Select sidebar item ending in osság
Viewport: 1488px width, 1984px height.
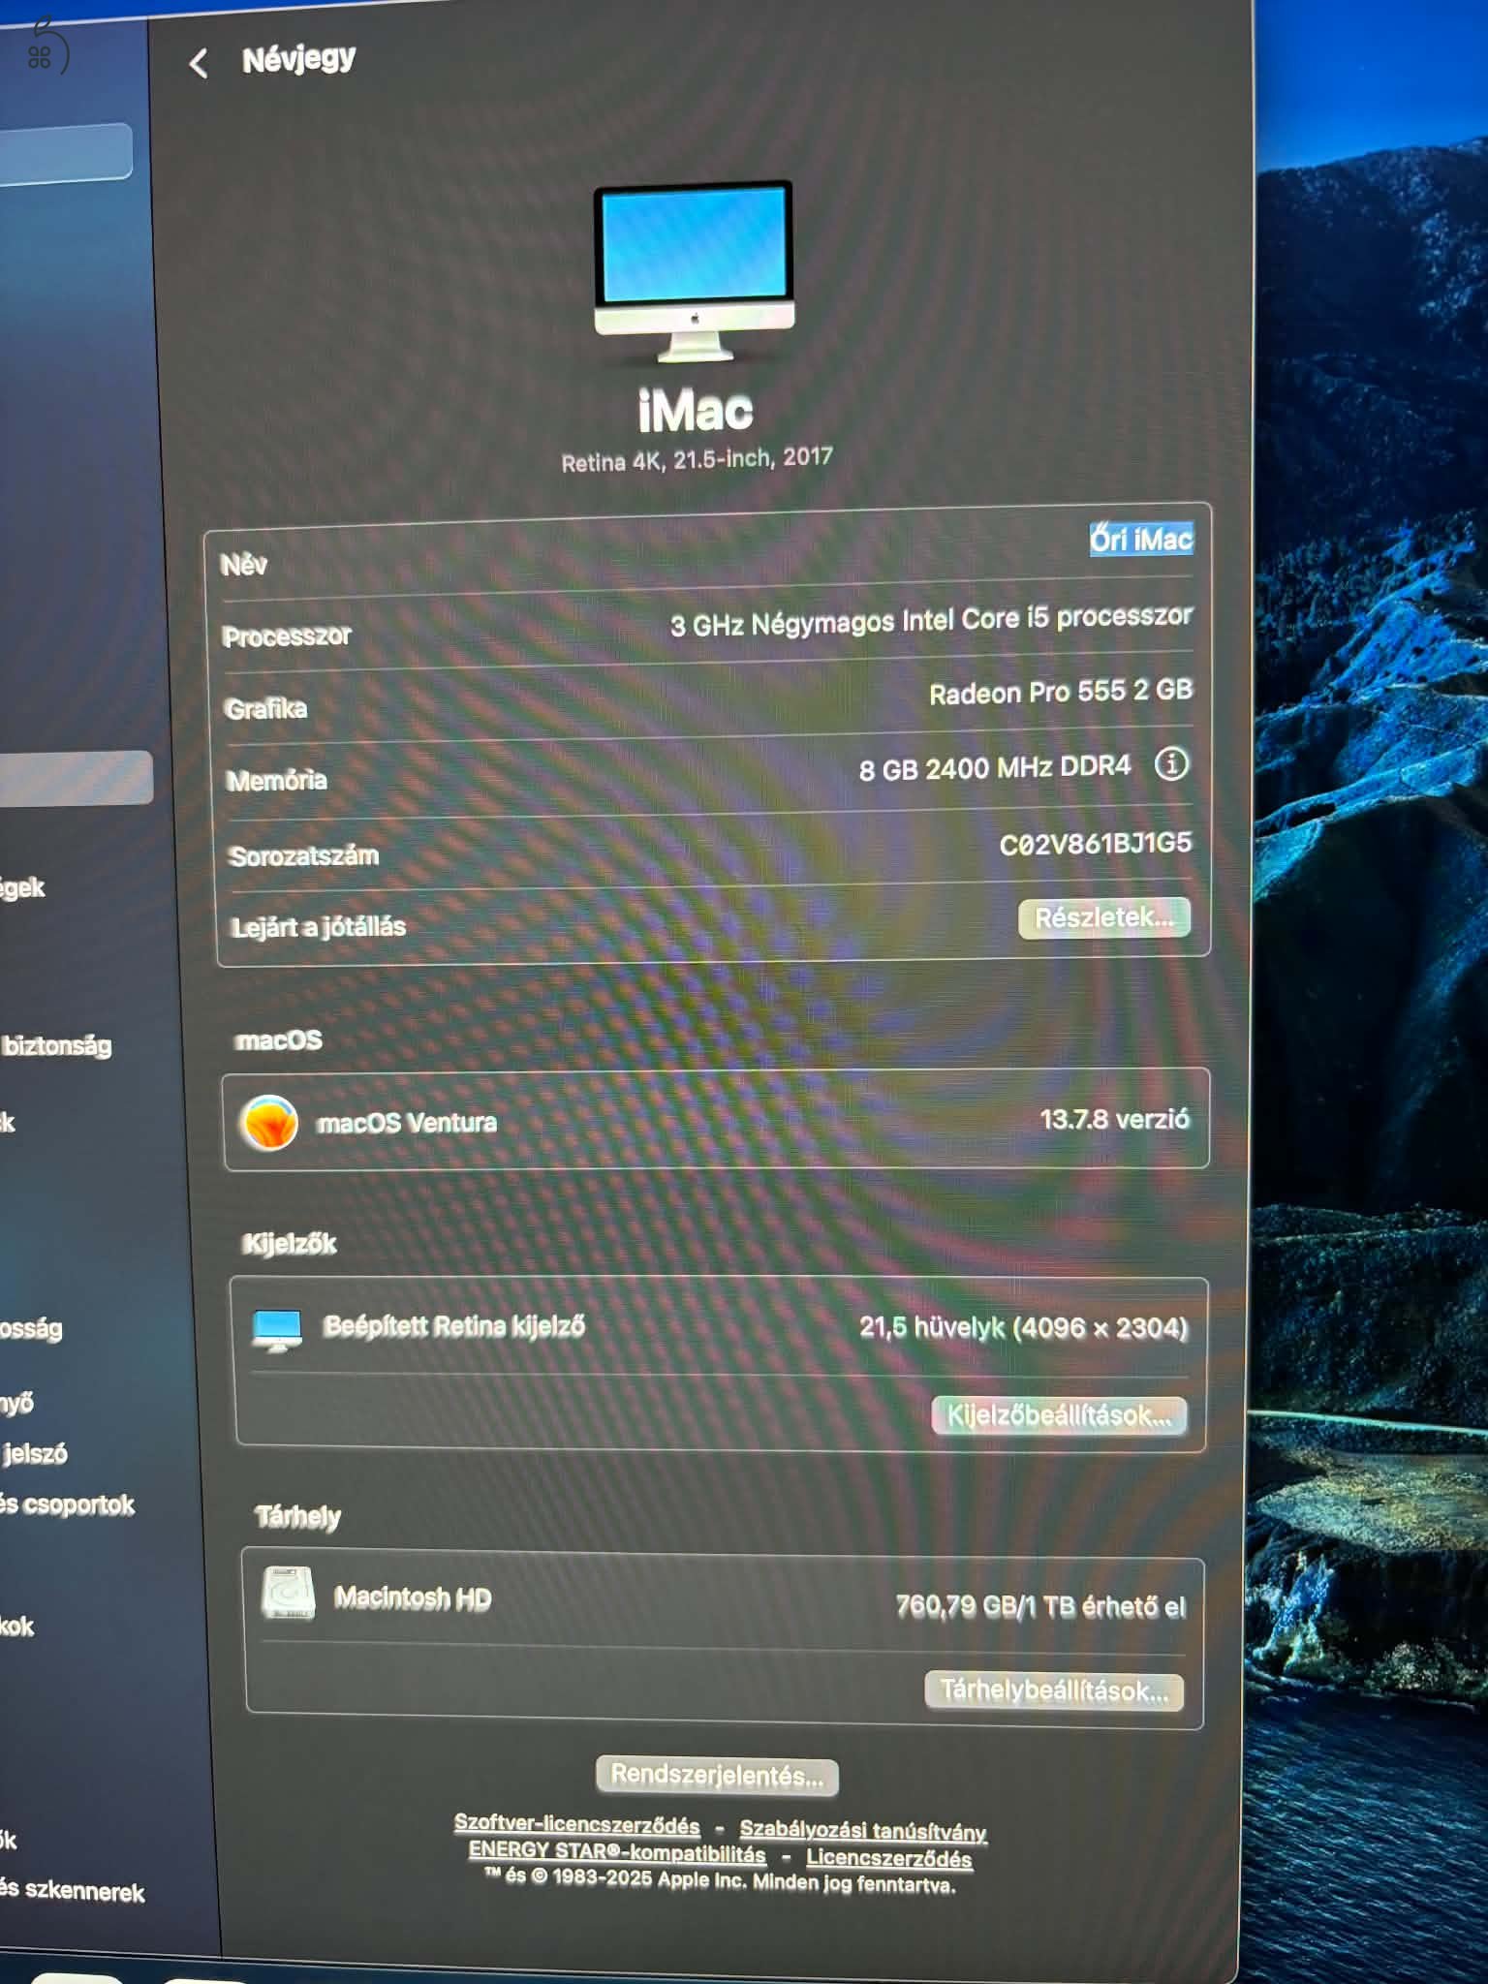click(31, 1328)
